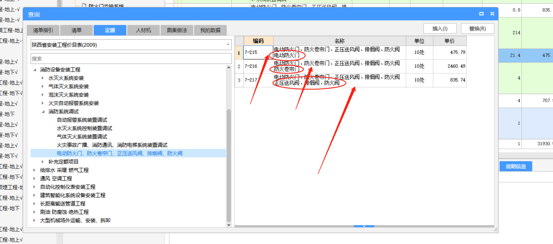Select the 水灭火系统安装 tree label
This screenshot has width=553, height=244.
click(66, 78)
